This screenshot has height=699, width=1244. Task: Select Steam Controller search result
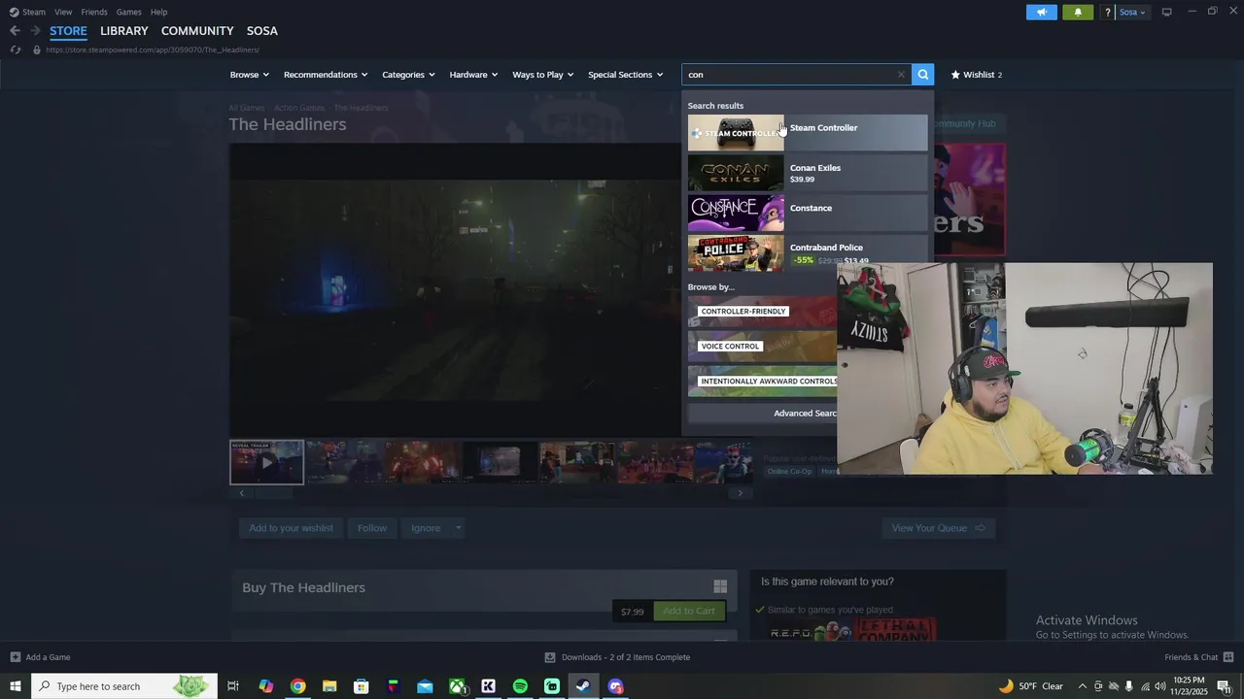coord(808,133)
